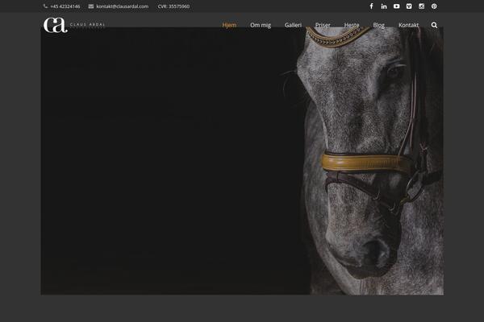
Task: Click the phone icon beside +45 42324146
Action: pyautogui.click(x=45, y=6)
